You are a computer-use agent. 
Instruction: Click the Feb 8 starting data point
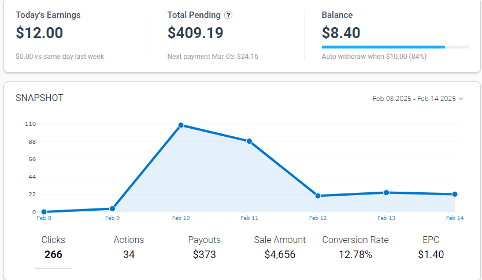44,212
